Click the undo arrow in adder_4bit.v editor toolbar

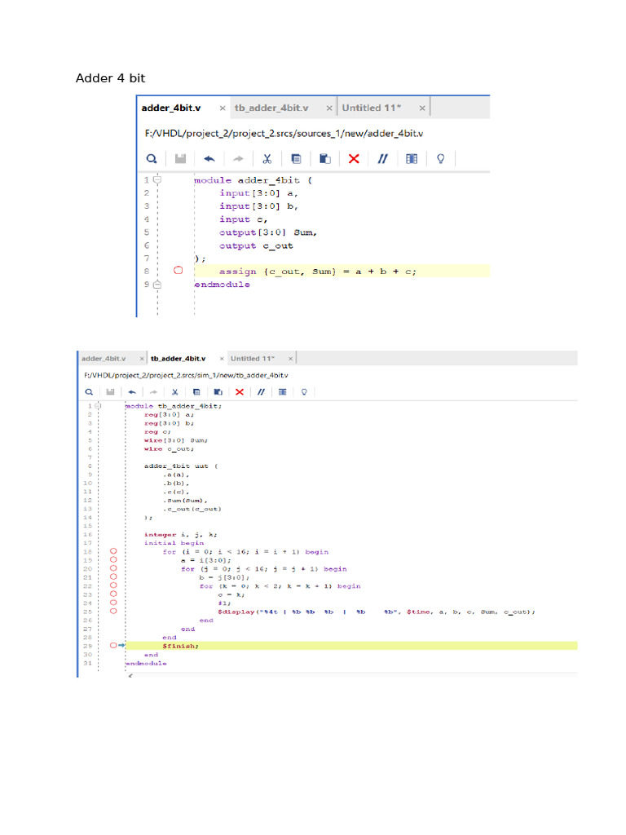tap(209, 159)
